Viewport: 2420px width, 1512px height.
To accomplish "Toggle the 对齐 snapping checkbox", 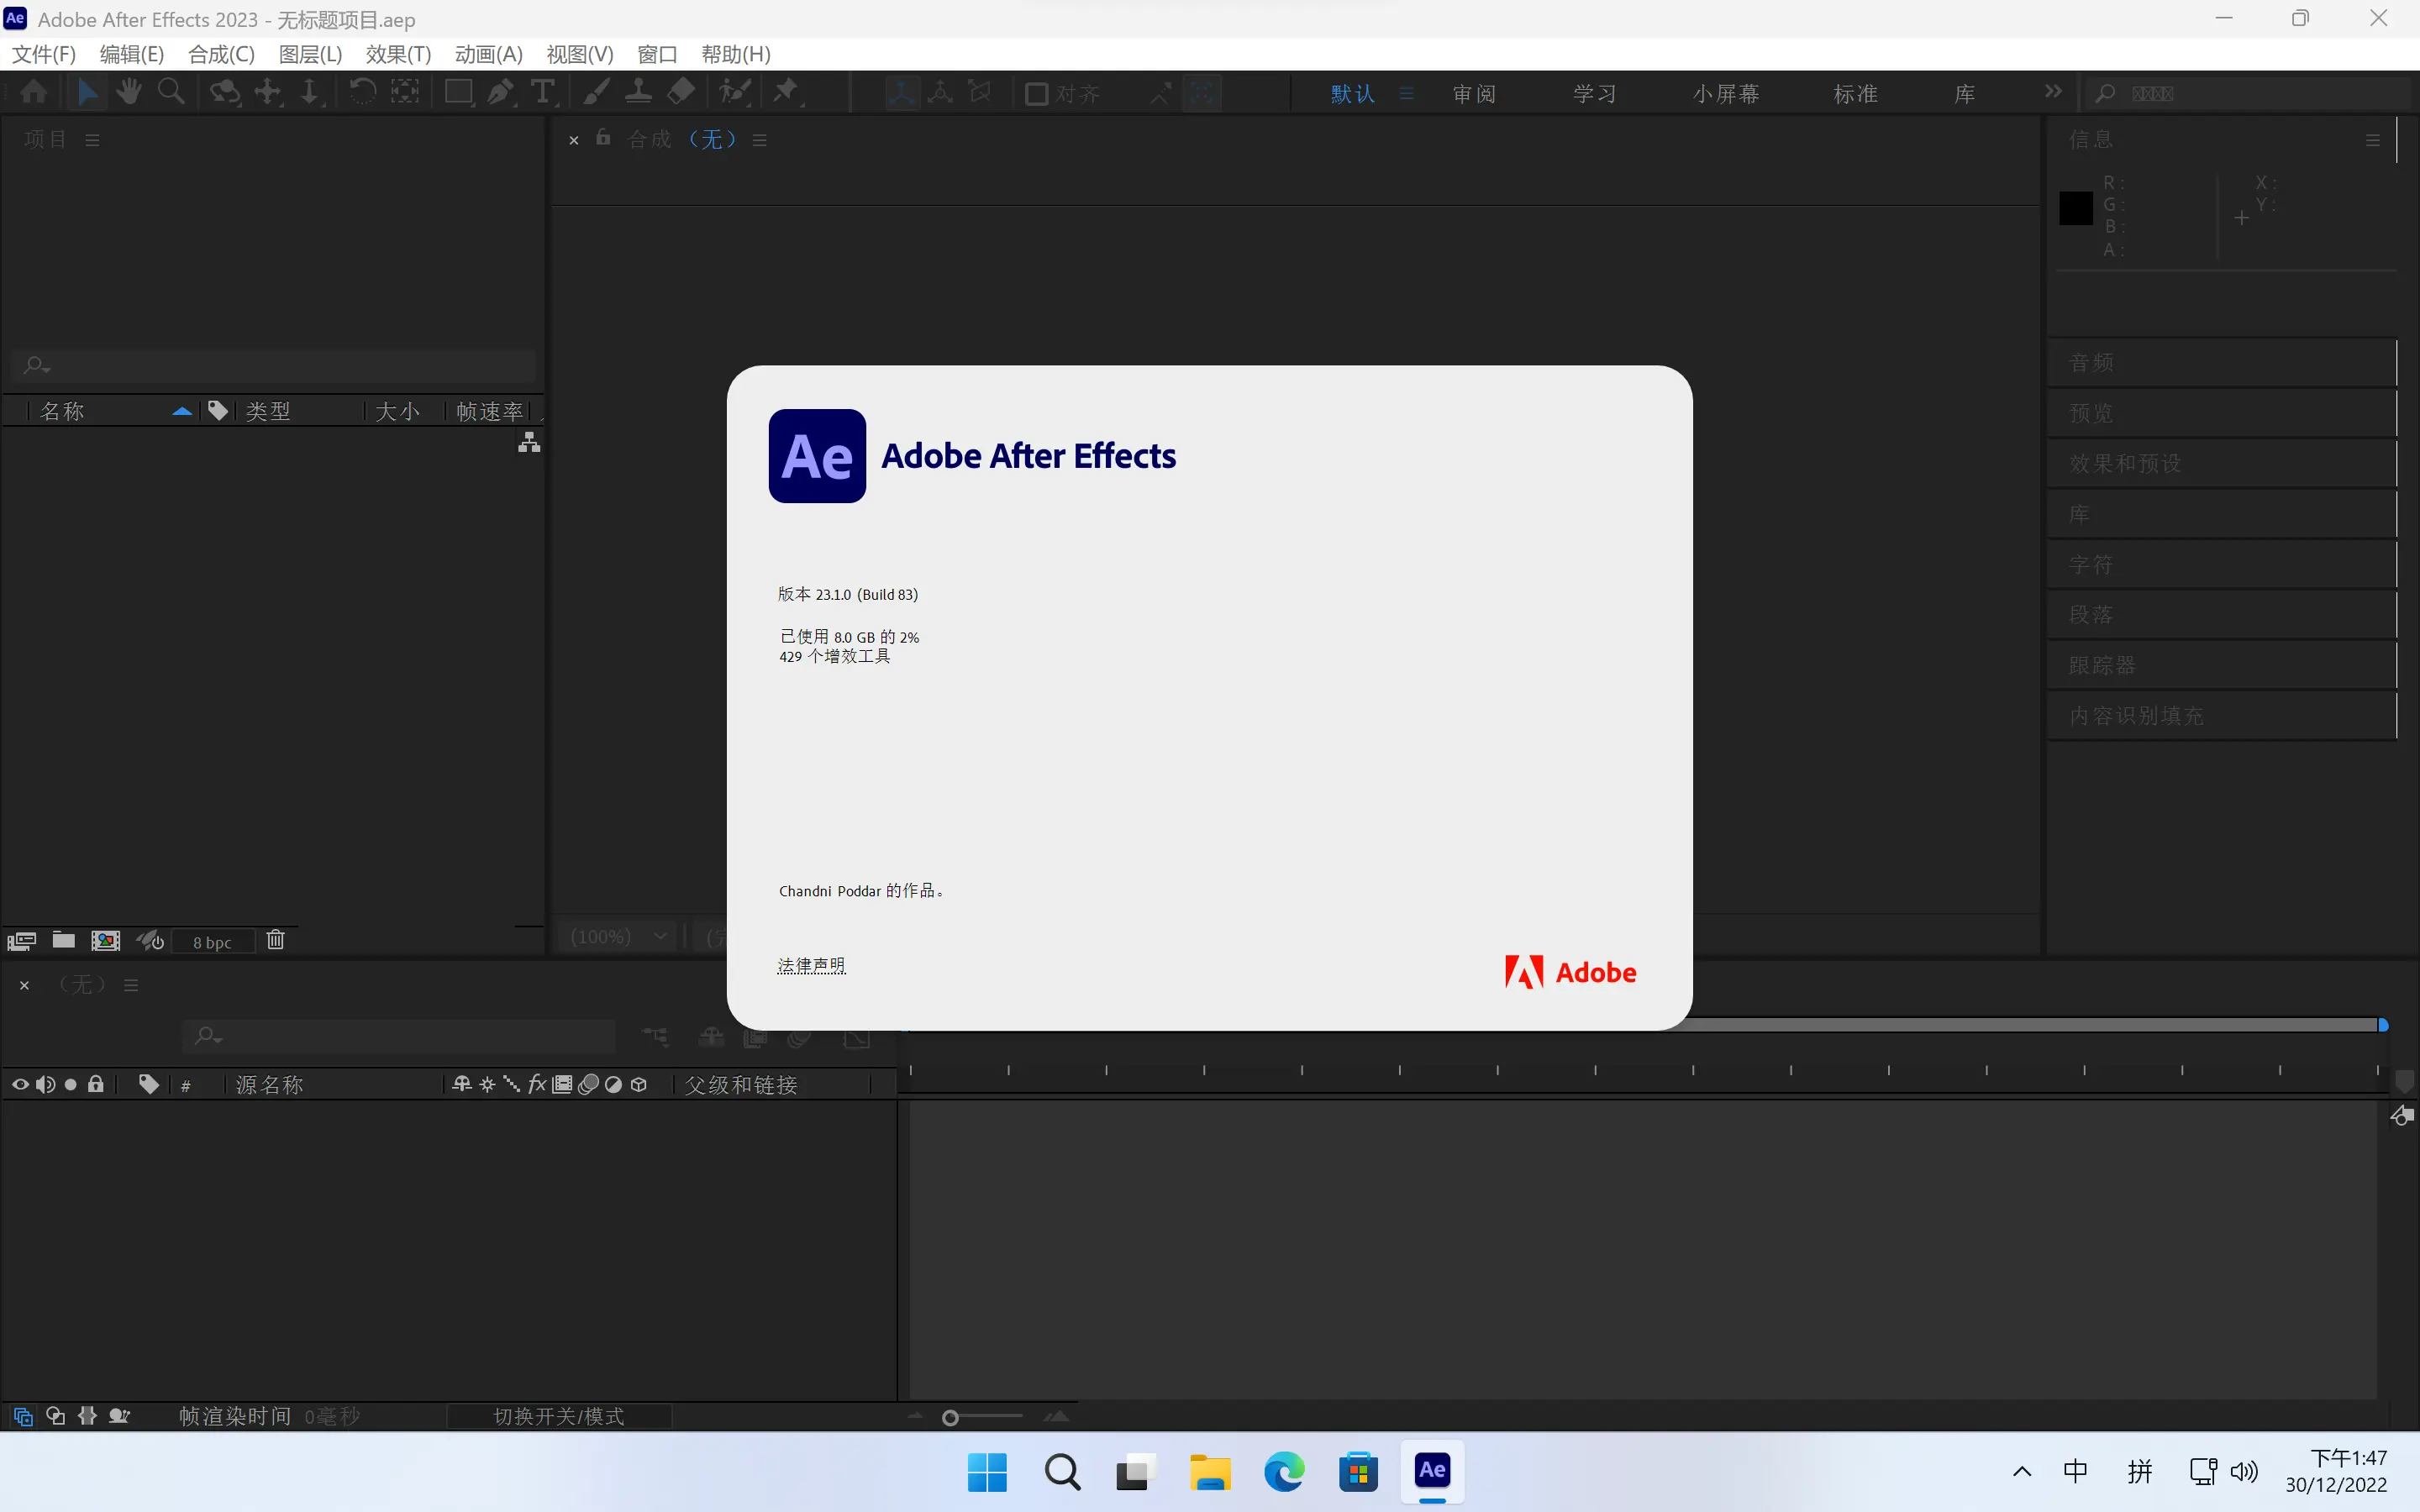I will click(1037, 94).
